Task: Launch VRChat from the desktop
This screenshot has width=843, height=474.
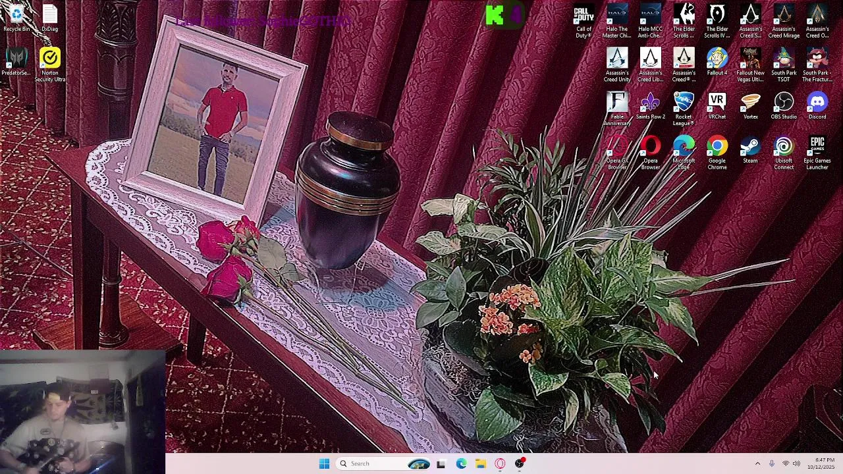Action: [717, 106]
